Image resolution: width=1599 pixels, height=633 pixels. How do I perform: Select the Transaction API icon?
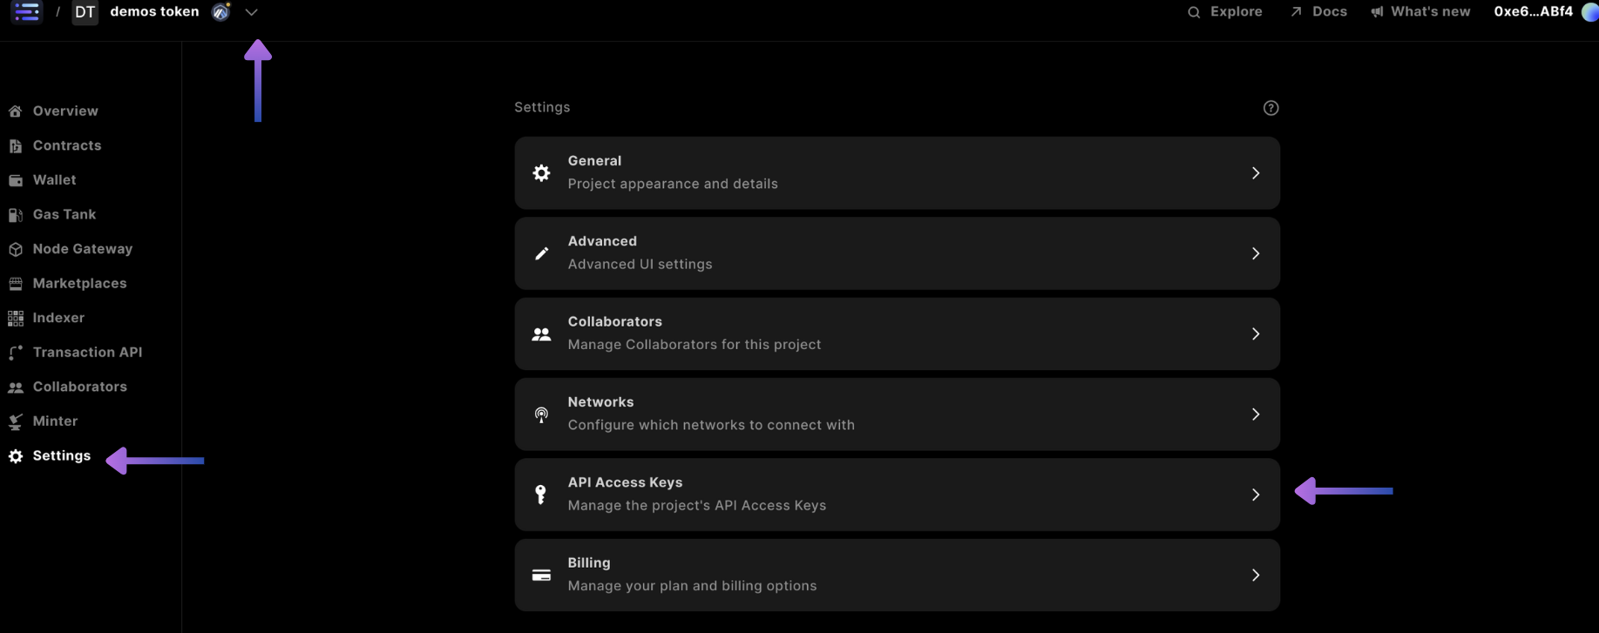(15, 352)
